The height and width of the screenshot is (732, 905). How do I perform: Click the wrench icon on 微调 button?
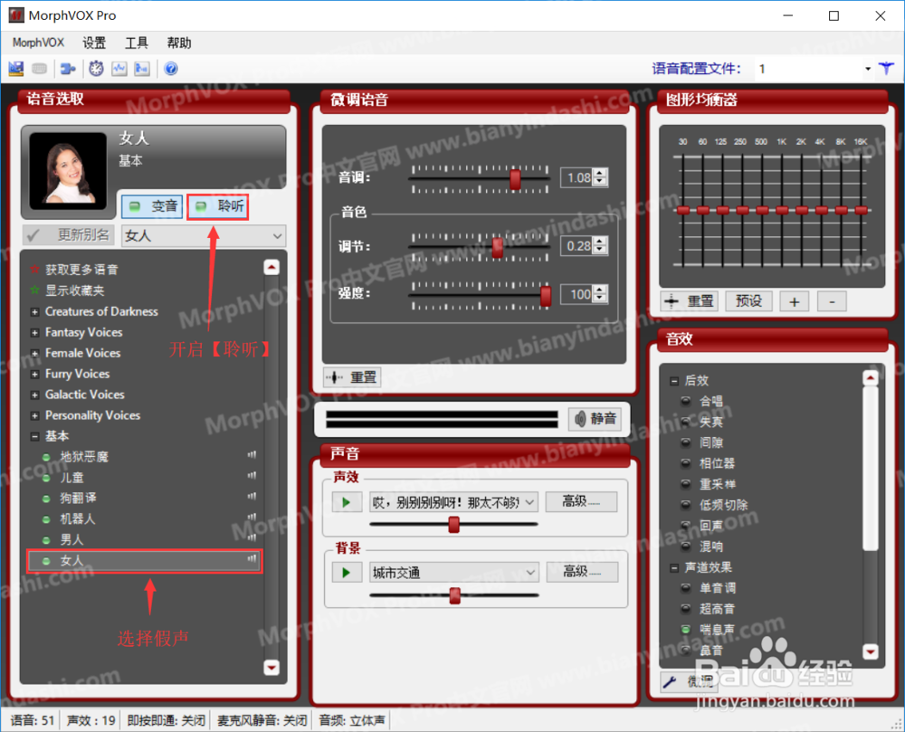(670, 682)
